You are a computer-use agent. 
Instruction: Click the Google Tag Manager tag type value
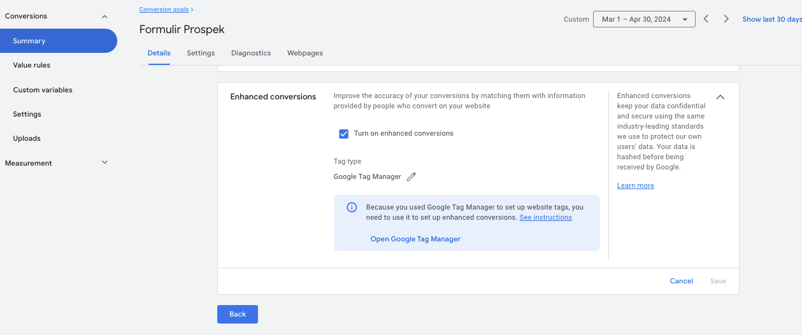[368, 177]
